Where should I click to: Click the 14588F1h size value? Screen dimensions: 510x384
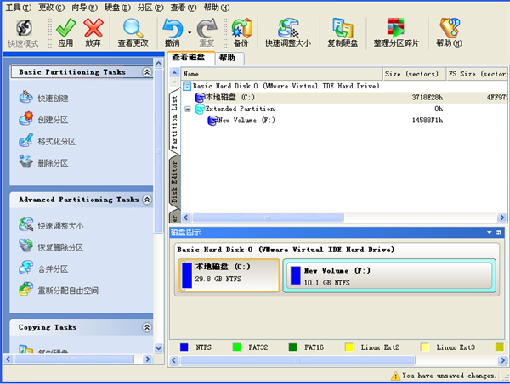click(x=427, y=121)
